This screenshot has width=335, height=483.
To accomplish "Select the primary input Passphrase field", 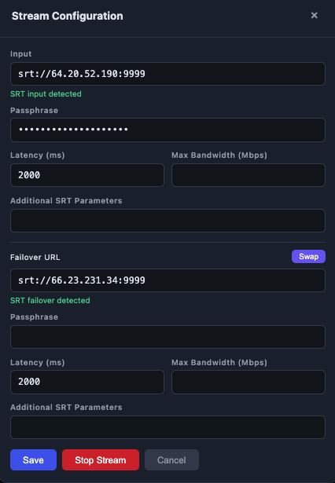I will coord(167,130).
